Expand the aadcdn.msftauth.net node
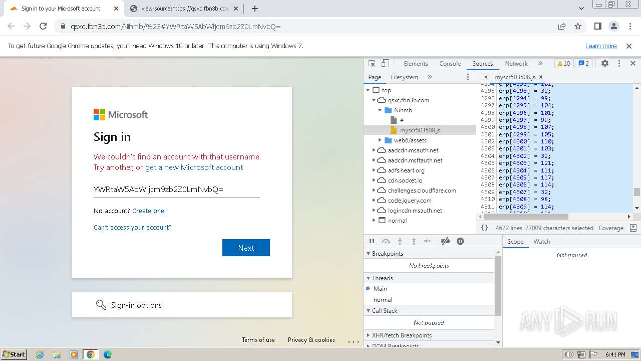641x361 pixels. 374,160
